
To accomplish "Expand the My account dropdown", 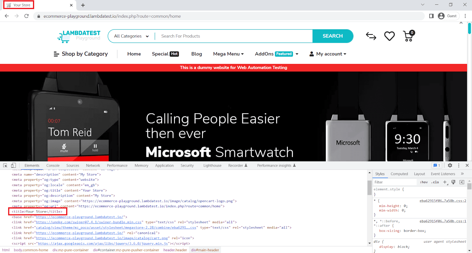I will pyautogui.click(x=328, y=54).
